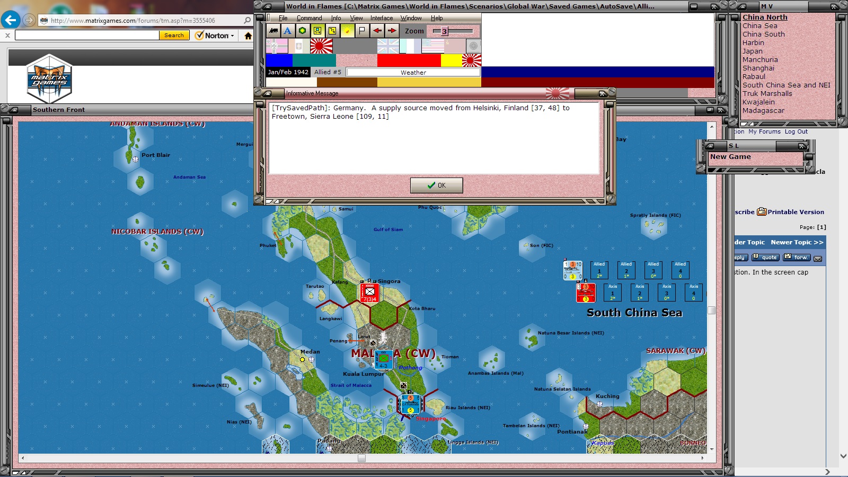Open the View menu

[x=356, y=18]
